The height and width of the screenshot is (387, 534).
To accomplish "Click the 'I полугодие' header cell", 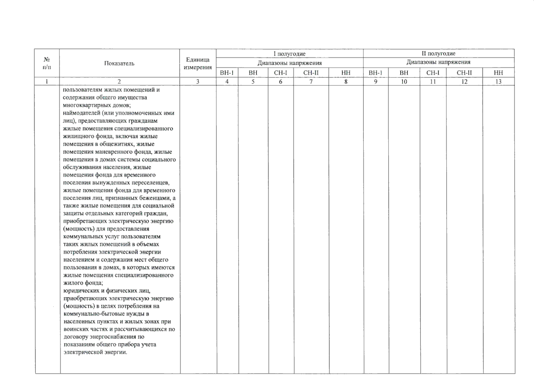I will (290, 54).
